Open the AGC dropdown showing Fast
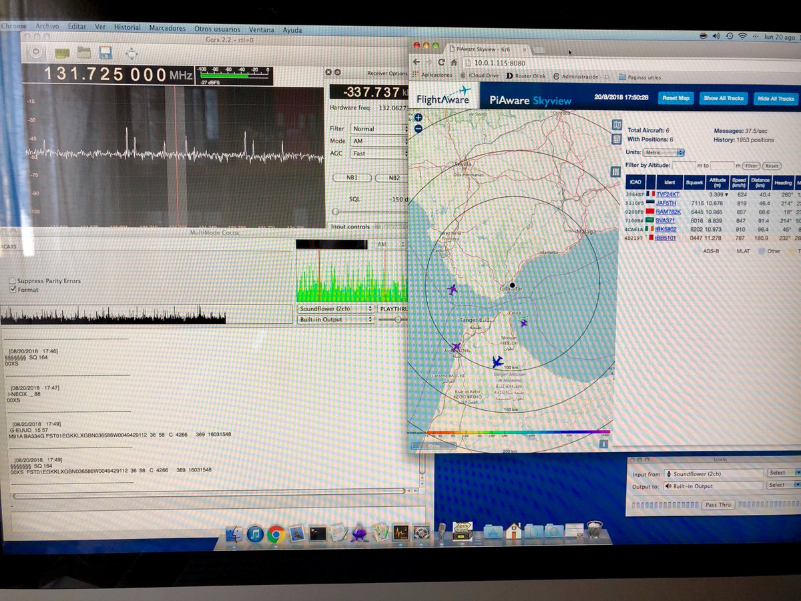 pyautogui.click(x=379, y=154)
